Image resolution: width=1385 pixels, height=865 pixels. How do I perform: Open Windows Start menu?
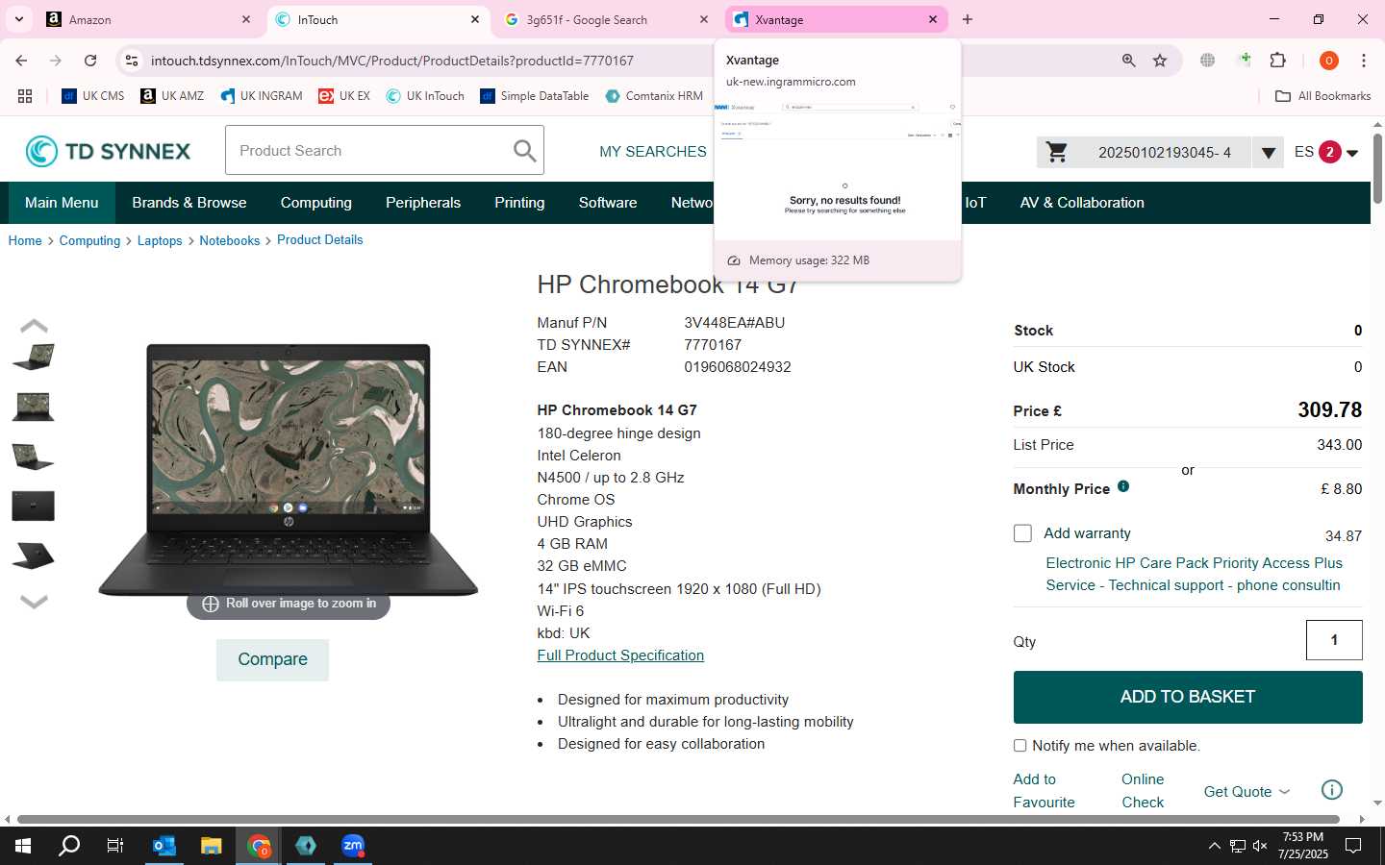tap(23, 846)
